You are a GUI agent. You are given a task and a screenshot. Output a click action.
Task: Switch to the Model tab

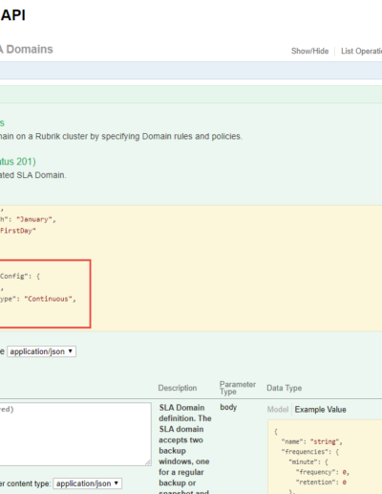click(x=278, y=410)
